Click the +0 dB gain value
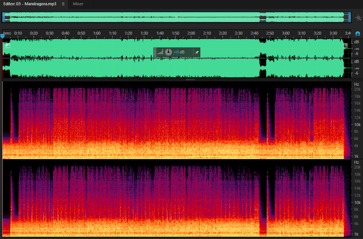 [179, 52]
